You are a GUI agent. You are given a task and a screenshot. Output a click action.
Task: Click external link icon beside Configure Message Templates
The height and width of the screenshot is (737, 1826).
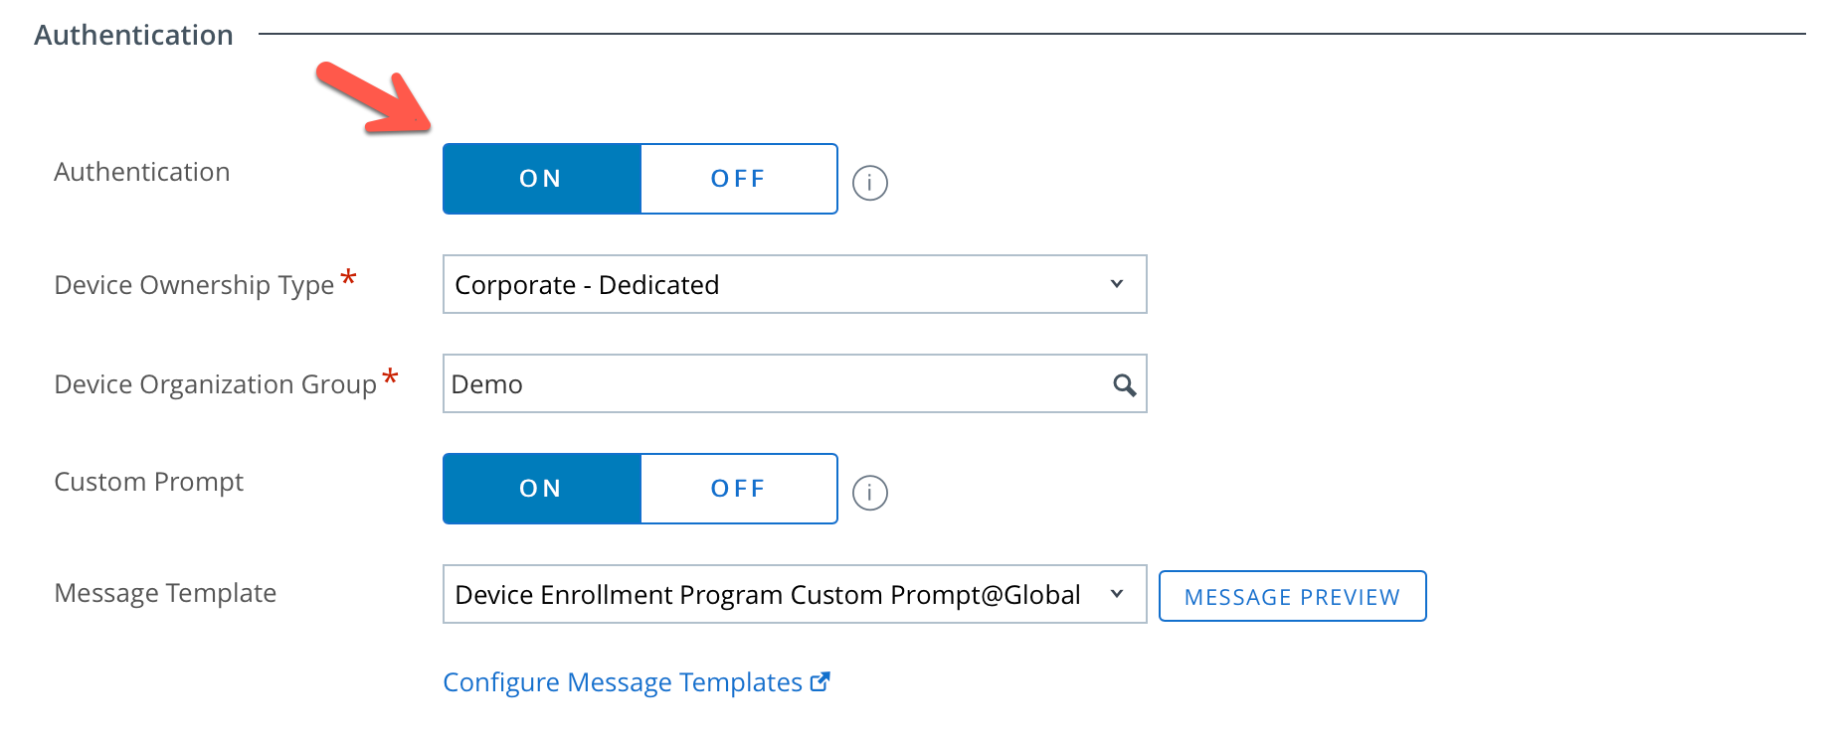pyautogui.click(x=820, y=682)
